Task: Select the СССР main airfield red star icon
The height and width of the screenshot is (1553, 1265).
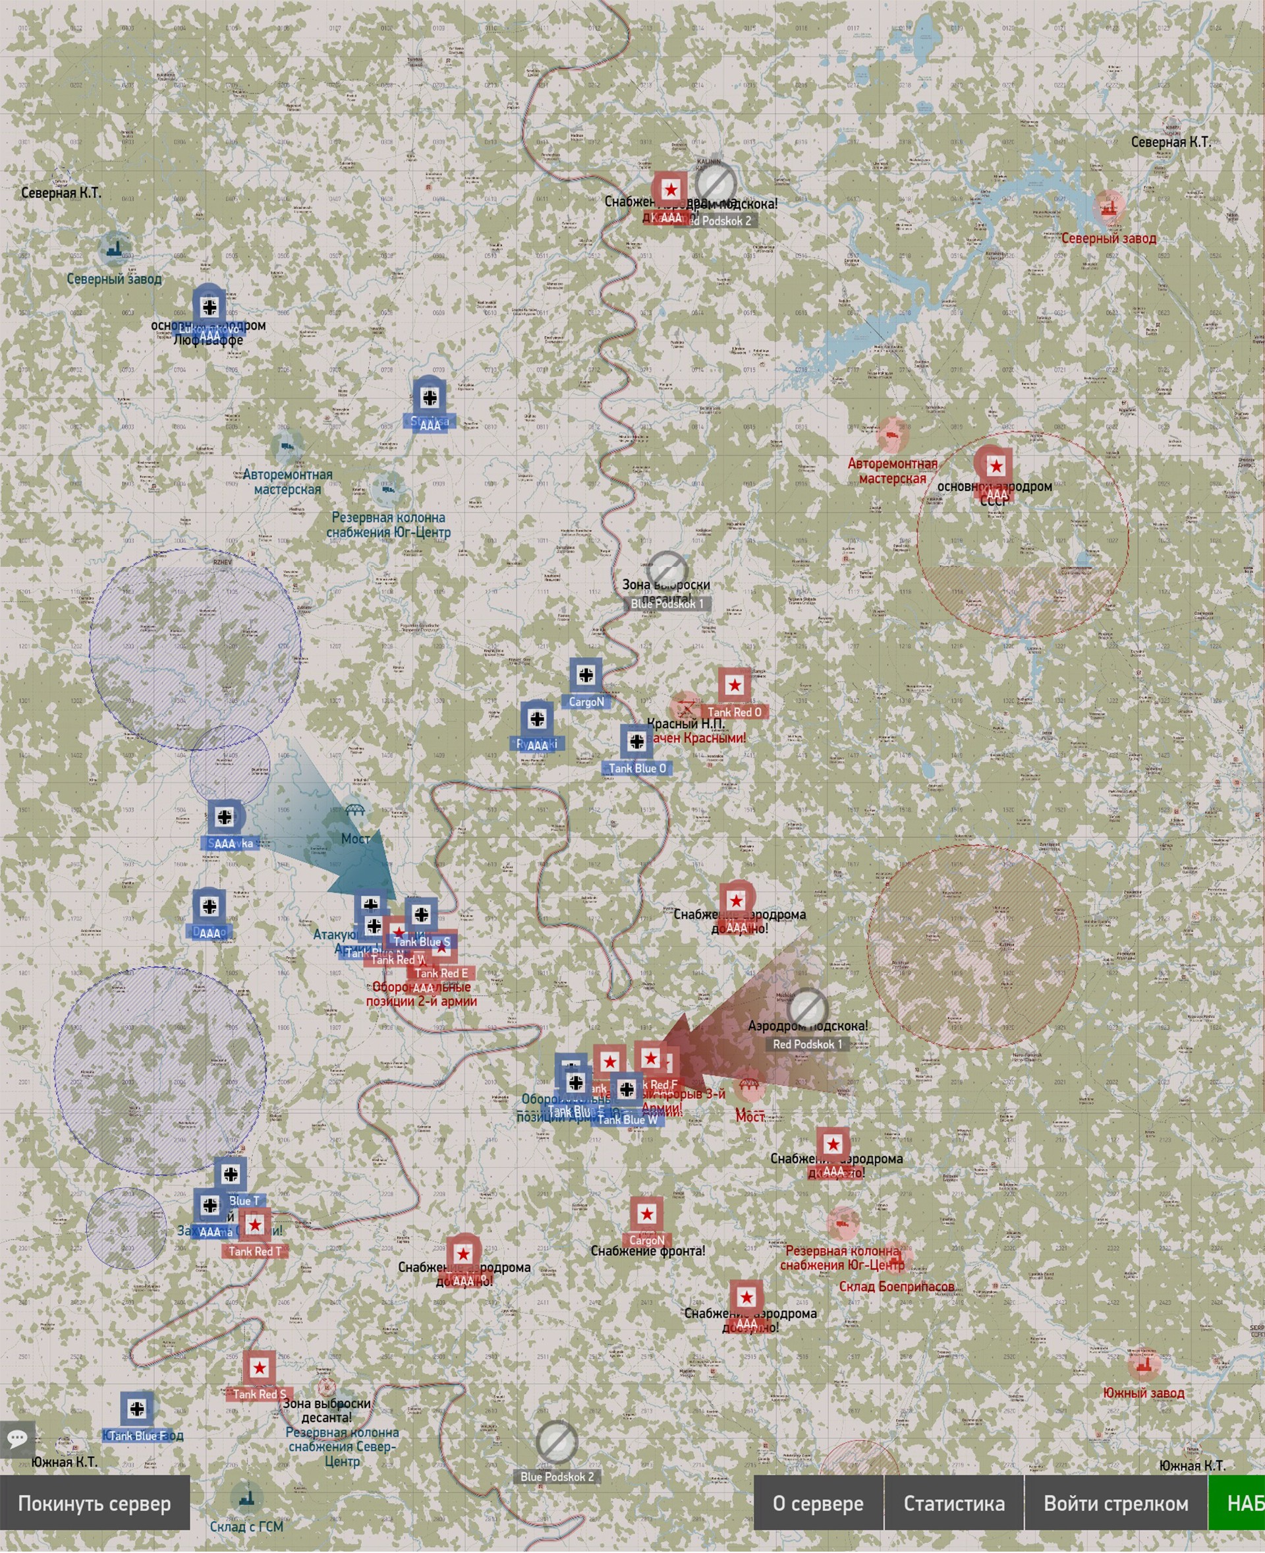Action: coord(996,467)
